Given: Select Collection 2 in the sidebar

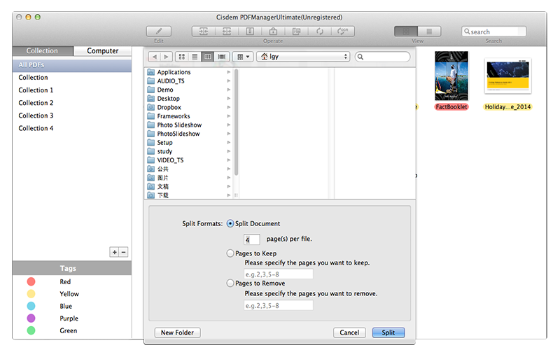Looking at the screenshot, I should pos(72,103).
